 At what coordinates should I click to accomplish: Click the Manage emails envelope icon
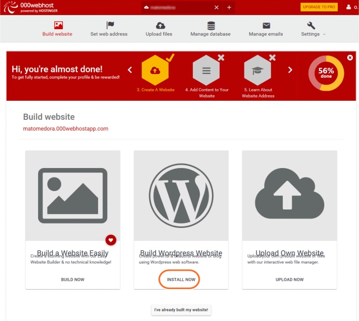pyautogui.click(x=266, y=25)
